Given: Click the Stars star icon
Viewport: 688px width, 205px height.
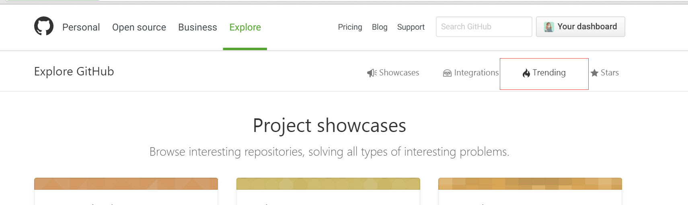Looking at the screenshot, I should 594,73.
